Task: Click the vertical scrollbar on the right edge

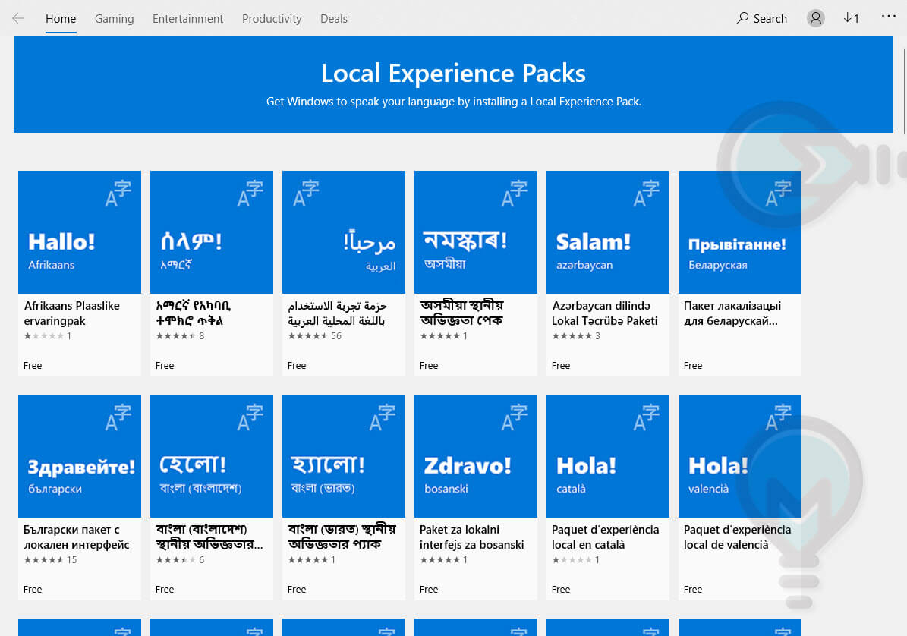Action: tap(904, 91)
